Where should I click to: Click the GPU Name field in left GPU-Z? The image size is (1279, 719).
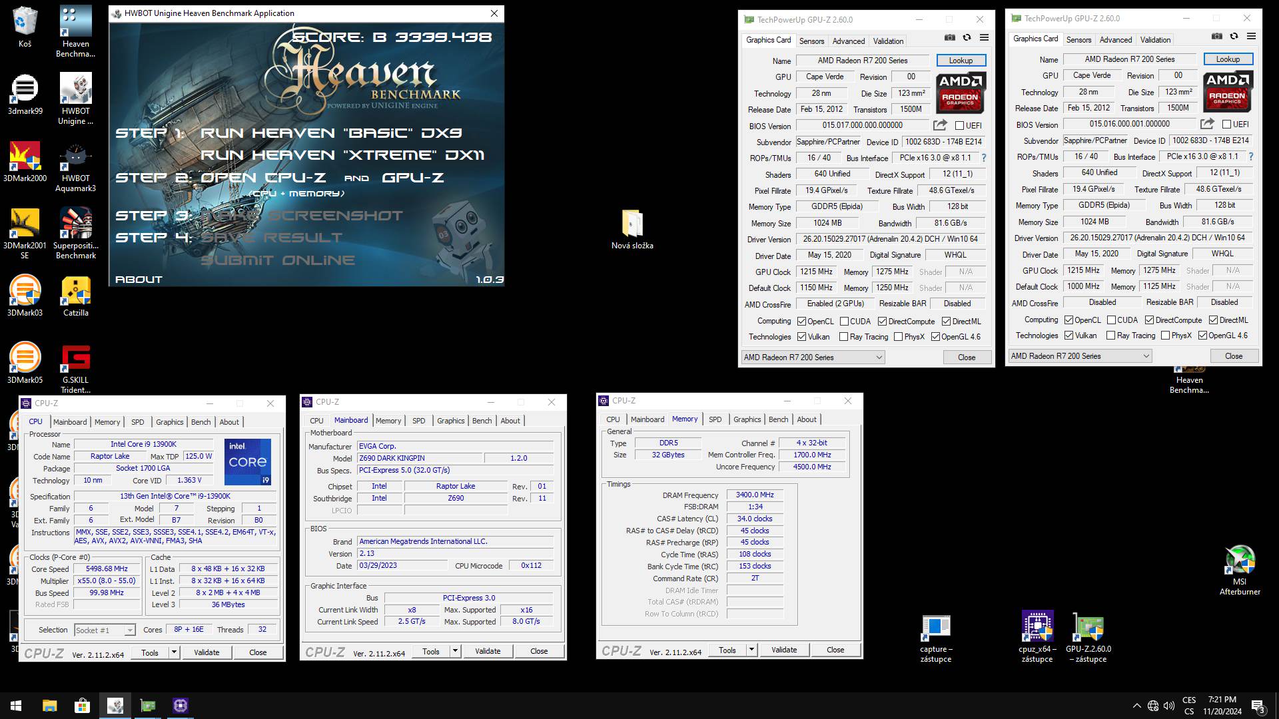863,61
